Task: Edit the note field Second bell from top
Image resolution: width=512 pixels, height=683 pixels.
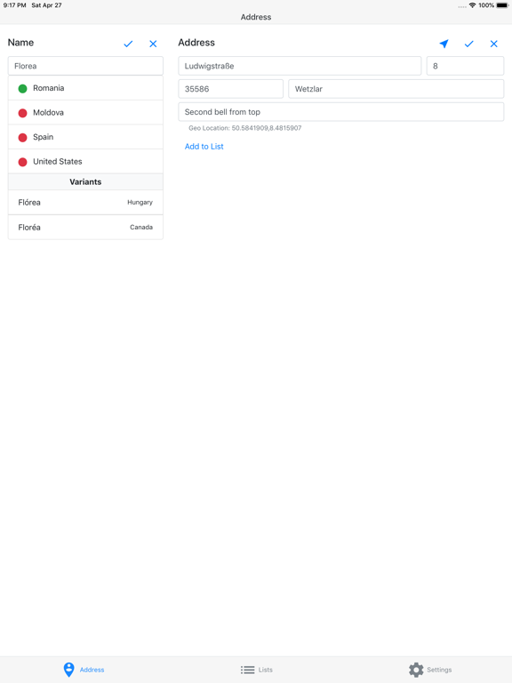Action: coord(341,112)
